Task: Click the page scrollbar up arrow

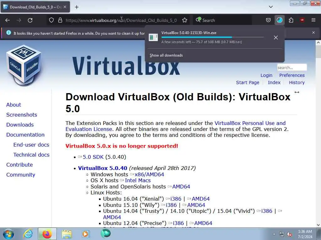Action: (x=318, y=42)
